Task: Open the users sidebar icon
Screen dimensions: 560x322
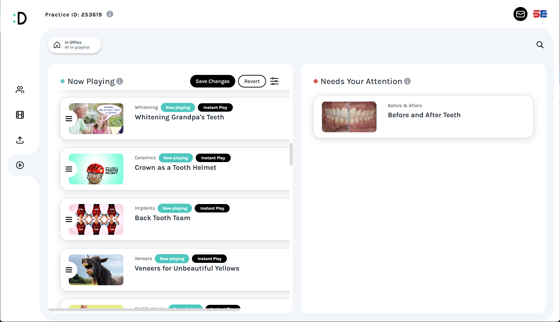Action: (20, 90)
